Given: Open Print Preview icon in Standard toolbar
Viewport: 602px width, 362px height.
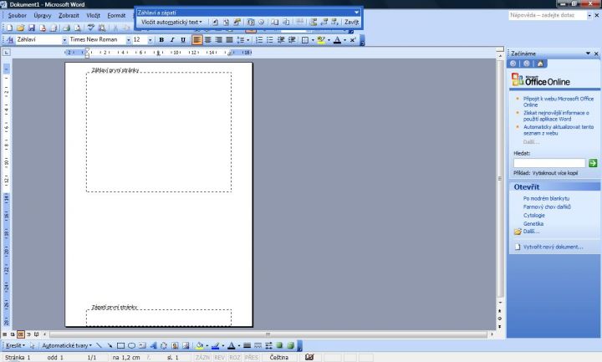Looking at the screenshot, I should coord(77,28).
